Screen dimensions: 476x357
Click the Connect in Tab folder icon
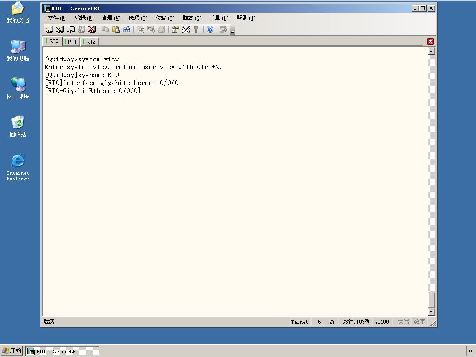(x=71, y=29)
